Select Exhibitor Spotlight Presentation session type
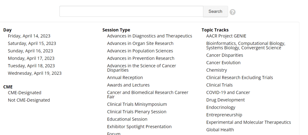This screenshot has height=135, width=308. (139, 127)
